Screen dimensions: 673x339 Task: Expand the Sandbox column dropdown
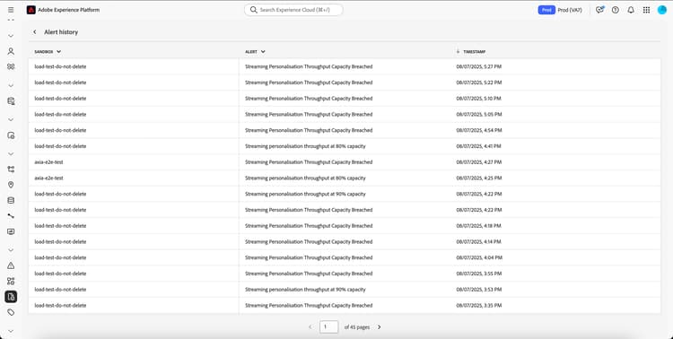[59, 51]
